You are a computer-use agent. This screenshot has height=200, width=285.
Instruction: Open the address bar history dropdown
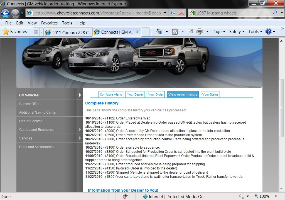(x=165, y=13)
